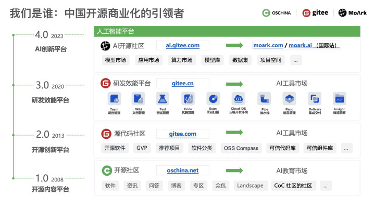Click the green C icon beside 开源社区
Viewport: 374px width, 210px height.
click(x=107, y=170)
